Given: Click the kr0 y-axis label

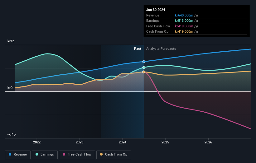Looking at the screenshot, I should (x=10, y=88).
